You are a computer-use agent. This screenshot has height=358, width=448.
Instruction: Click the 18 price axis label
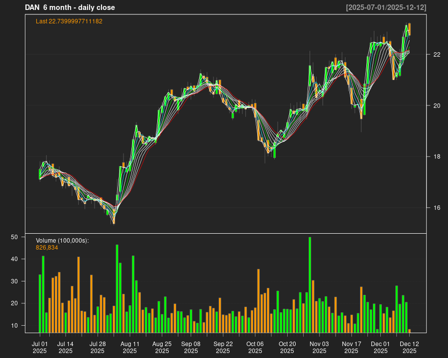click(437, 157)
